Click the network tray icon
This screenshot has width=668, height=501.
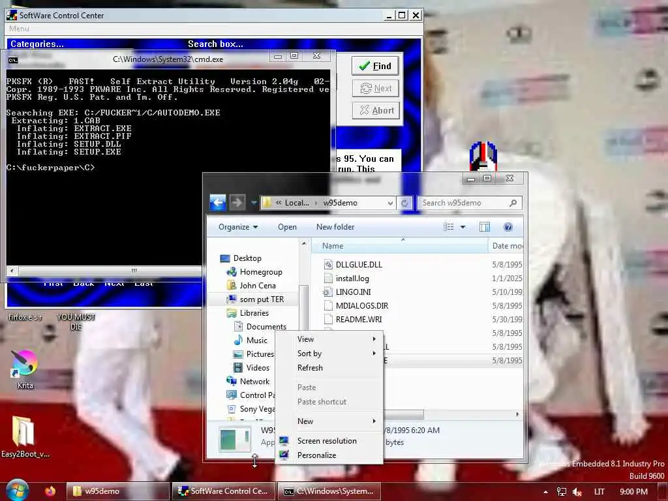(x=562, y=492)
